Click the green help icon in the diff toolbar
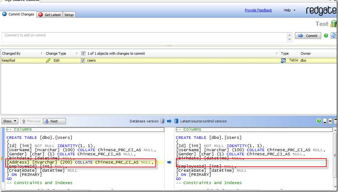 coord(319,121)
